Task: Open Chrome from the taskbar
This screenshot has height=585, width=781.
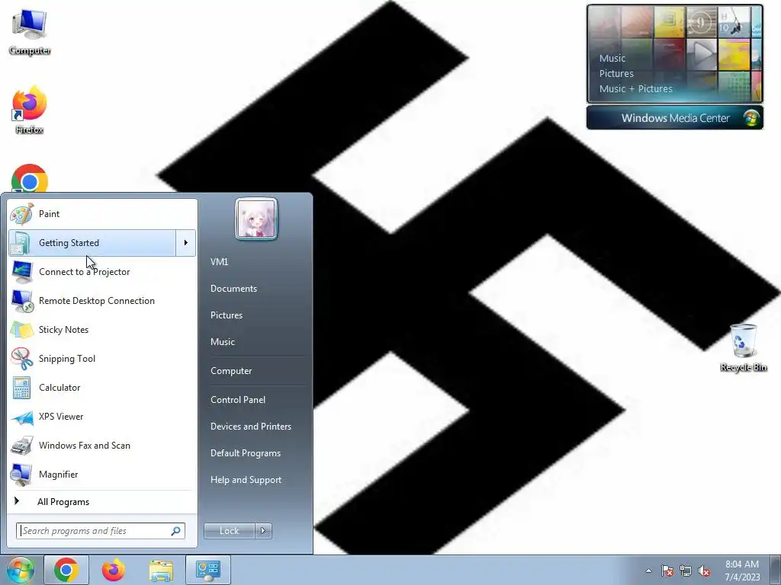Action: click(x=66, y=570)
